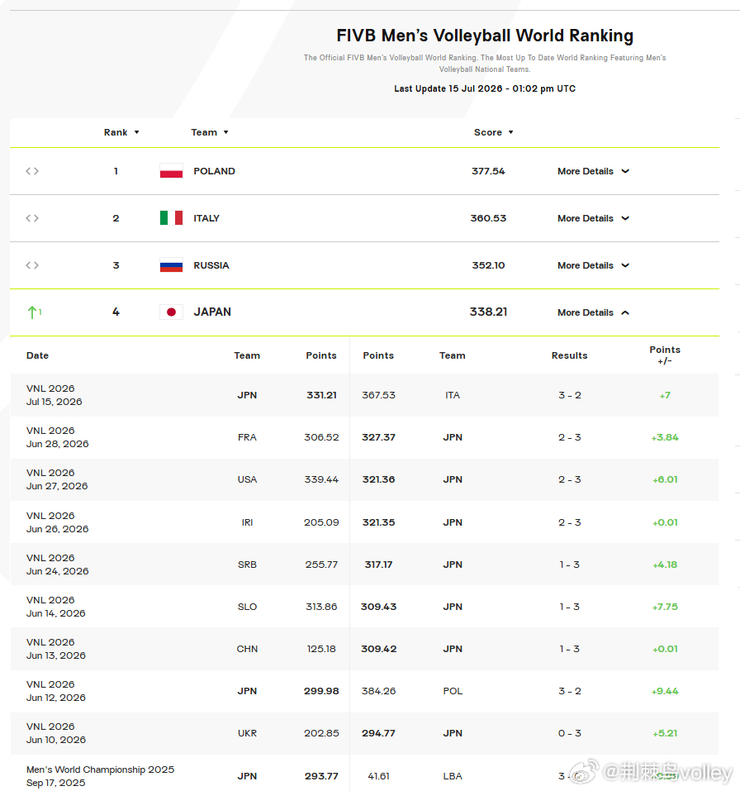Click the Japan flag icon
The width and height of the screenshot is (740, 791).
coord(171,312)
